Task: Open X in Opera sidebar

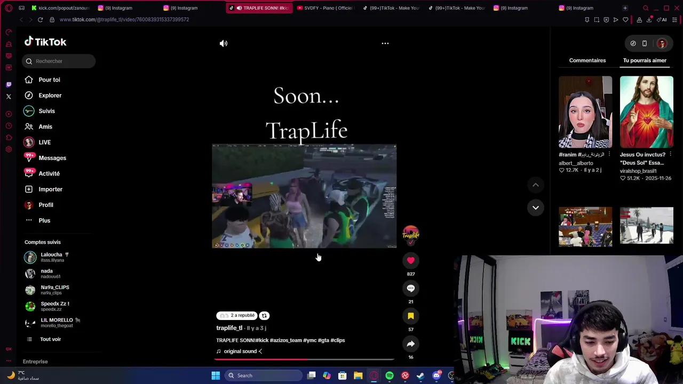Action: [9, 97]
